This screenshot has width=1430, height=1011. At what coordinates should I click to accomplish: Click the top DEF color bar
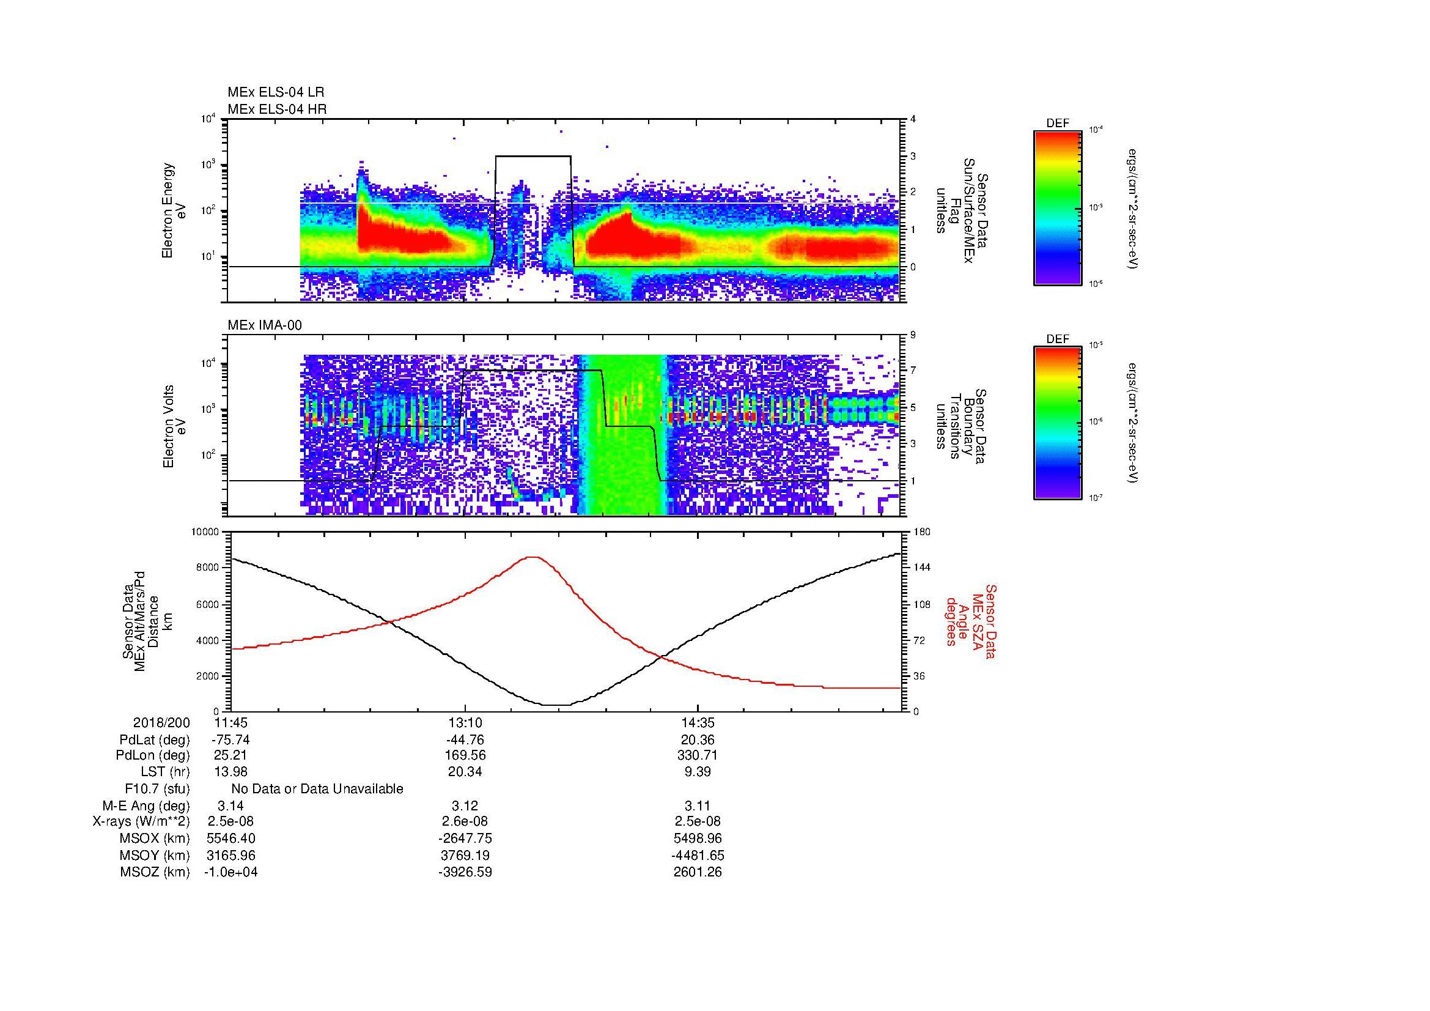click(x=1058, y=207)
